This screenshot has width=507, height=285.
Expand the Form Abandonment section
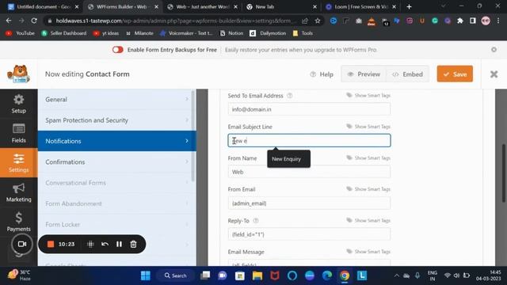(x=116, y=203)
